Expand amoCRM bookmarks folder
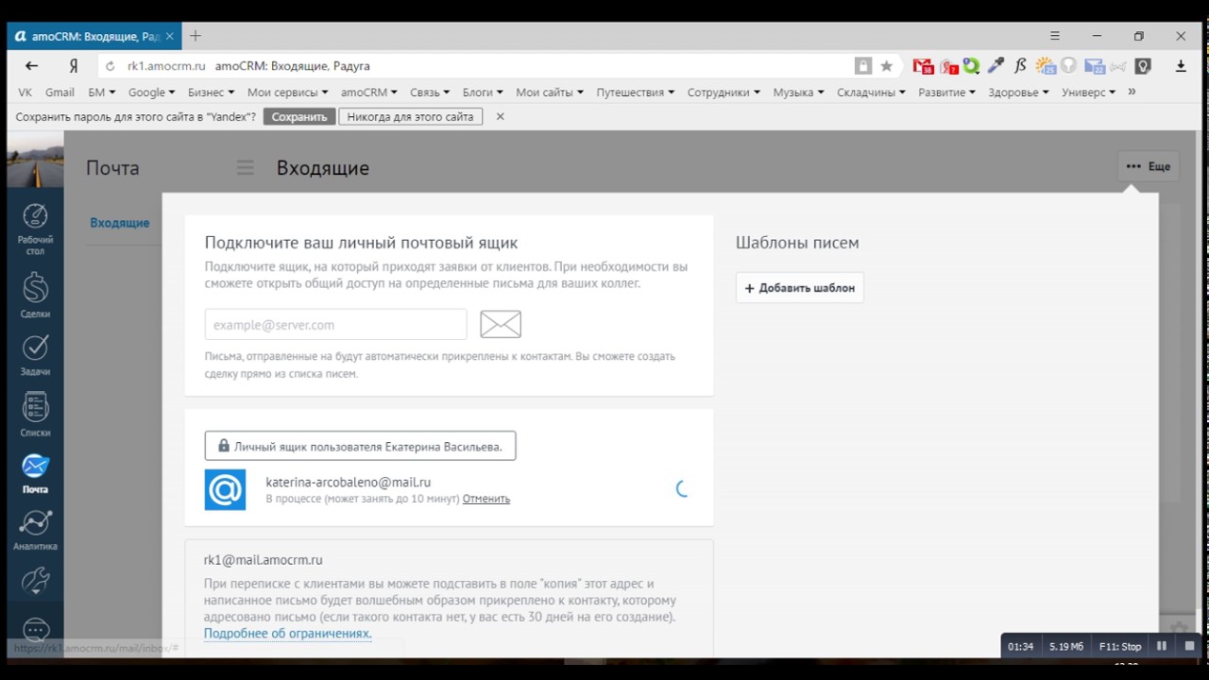 click(x=370, y=93)
